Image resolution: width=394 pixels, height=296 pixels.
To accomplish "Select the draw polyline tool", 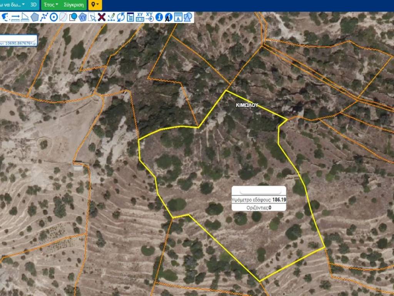I will [44, 17].
